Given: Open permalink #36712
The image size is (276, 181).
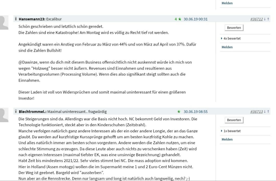Looking at the screenshot, I should (256, 19).
